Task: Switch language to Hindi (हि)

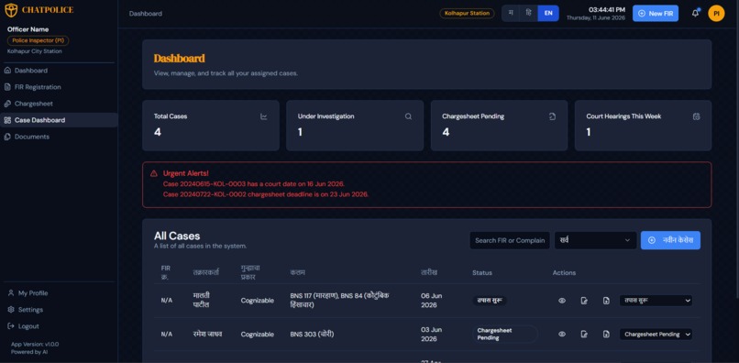Action: [529, 13]
